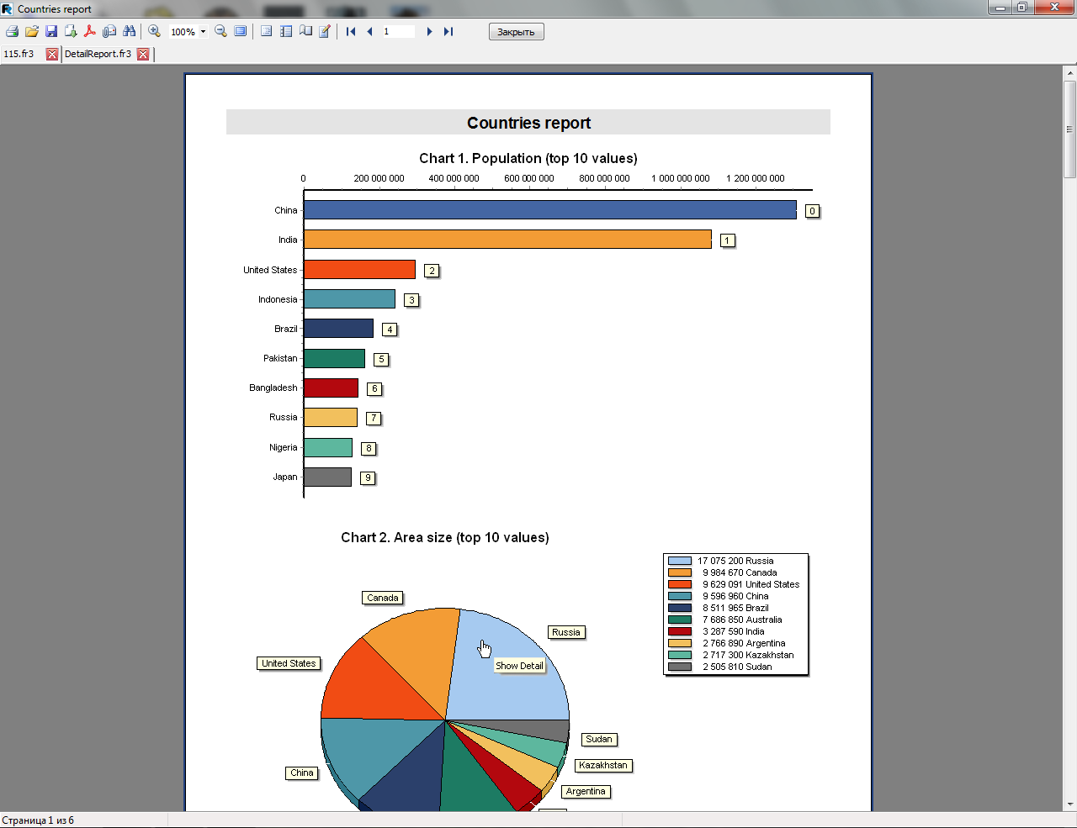This screenshot has height=828, width=1077.
Task: Click the page number input field
Action: [398, 31]
